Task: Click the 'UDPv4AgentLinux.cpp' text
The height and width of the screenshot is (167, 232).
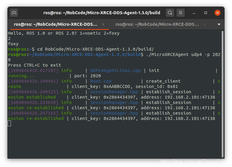Action: point(115,70)
